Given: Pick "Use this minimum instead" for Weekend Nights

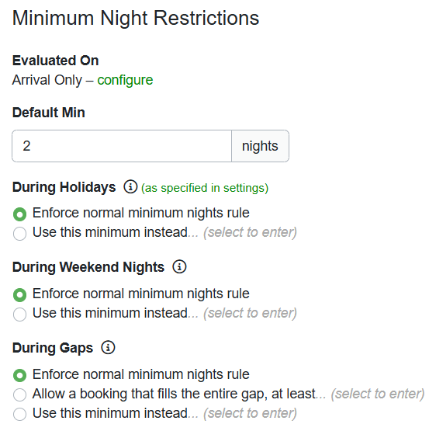Looking at the screenshot, I should click(19, 314).
